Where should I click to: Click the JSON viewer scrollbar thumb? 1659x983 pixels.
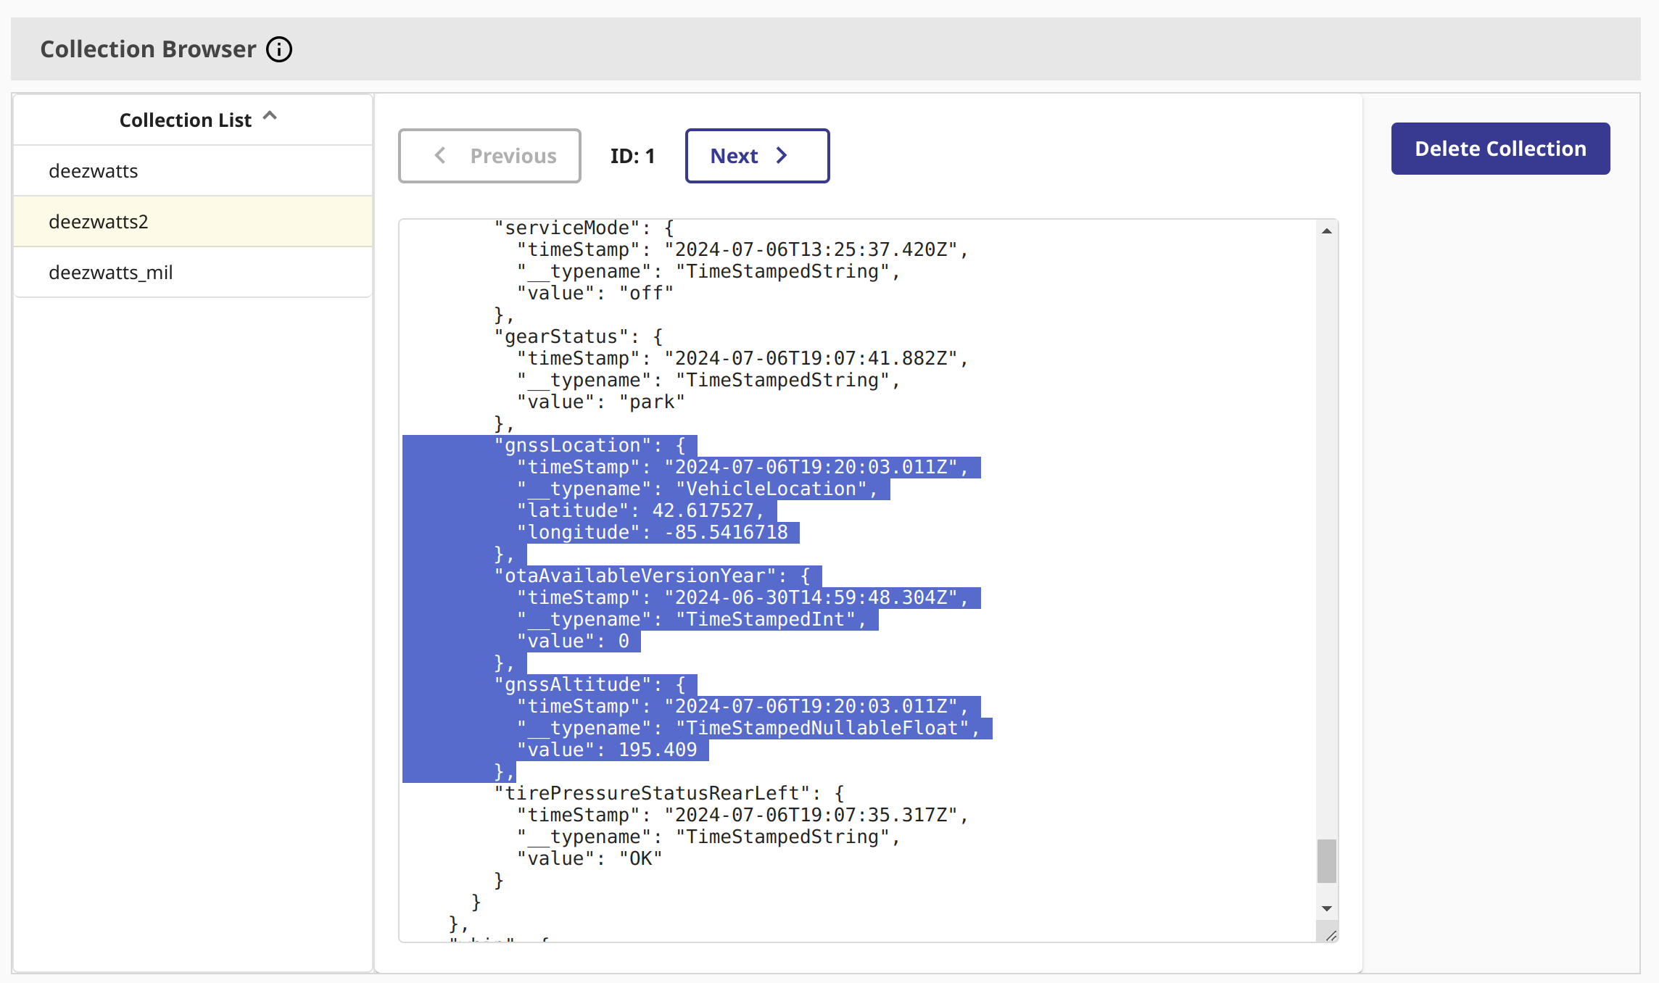(1326, 861)
